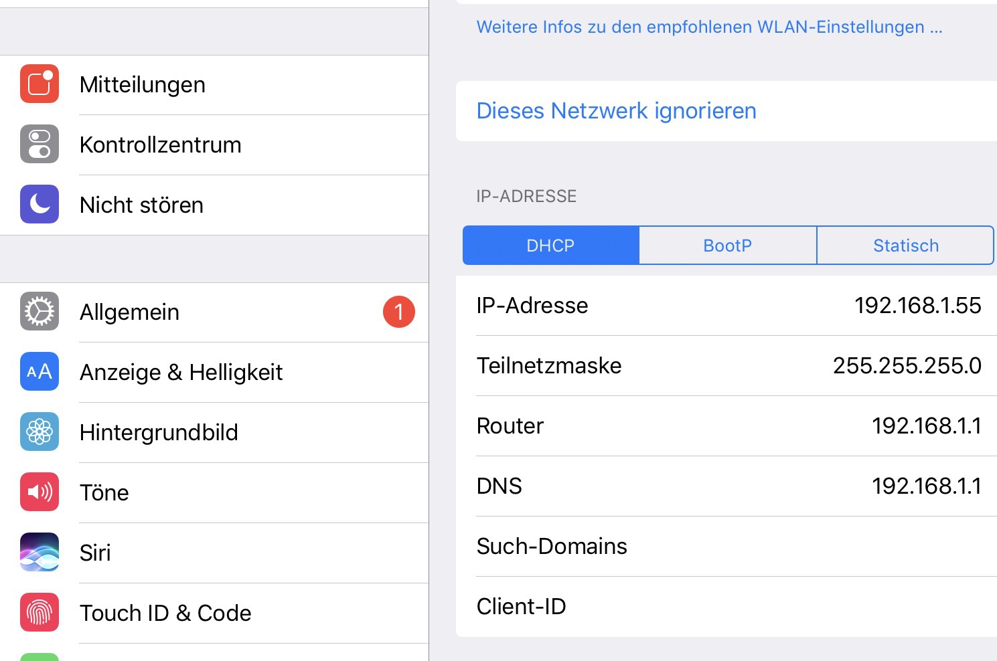Select the DHCP segment
Viewport: 997px width, 661px height.
click(x=550, y=246)
